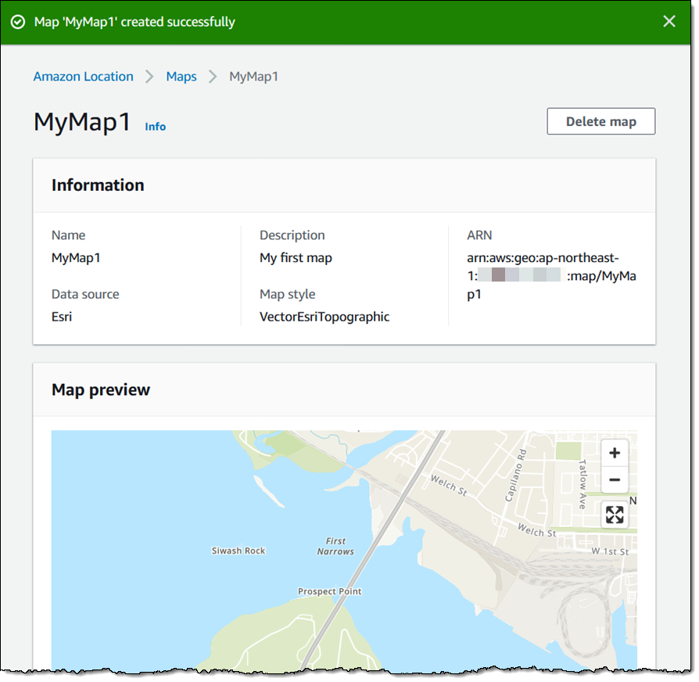This screenshot has width=699, height=682.
Task: Go to Amazon Location breadcrumb link
Action: click(83, 77)
